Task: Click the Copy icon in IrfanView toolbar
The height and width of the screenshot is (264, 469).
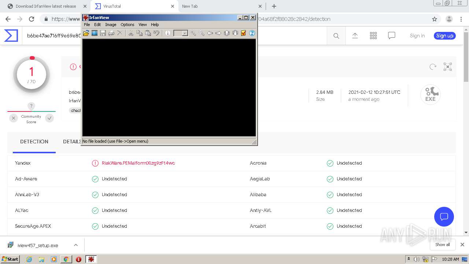Action: click(139, 33)
